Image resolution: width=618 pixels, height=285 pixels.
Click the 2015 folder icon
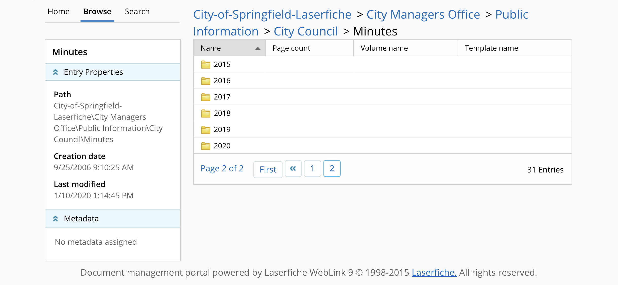[x=205, y=65]
